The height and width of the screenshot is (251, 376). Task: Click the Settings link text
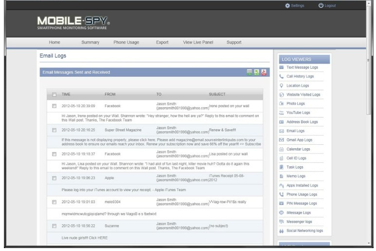pos(297,5)
